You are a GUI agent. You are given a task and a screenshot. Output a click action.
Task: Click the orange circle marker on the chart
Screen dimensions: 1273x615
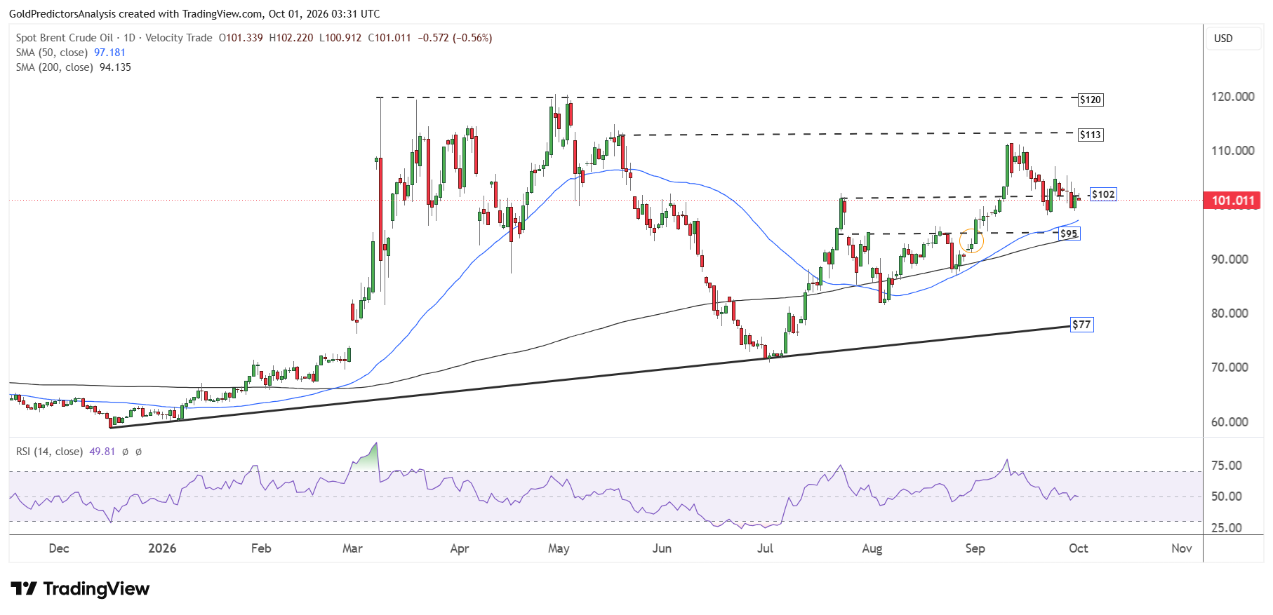point(971,241)
